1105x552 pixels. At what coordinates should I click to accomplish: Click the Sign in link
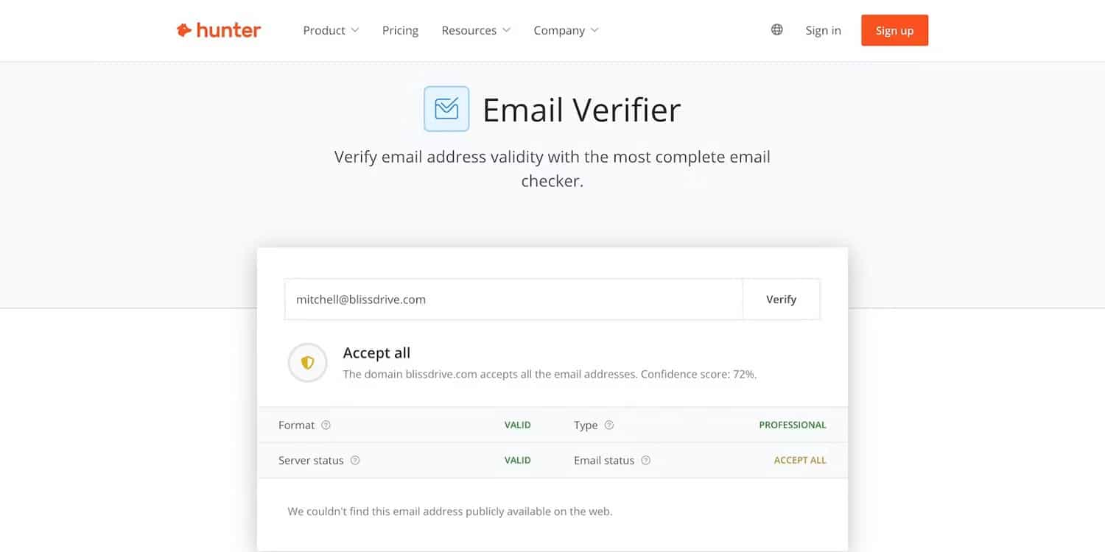tap(823, 30)
